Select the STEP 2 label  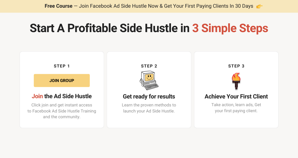[x=149, y=66]
